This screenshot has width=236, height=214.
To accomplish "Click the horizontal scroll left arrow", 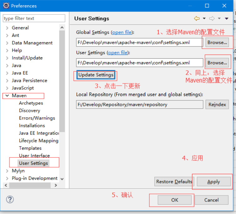I will tap(6, 185).
